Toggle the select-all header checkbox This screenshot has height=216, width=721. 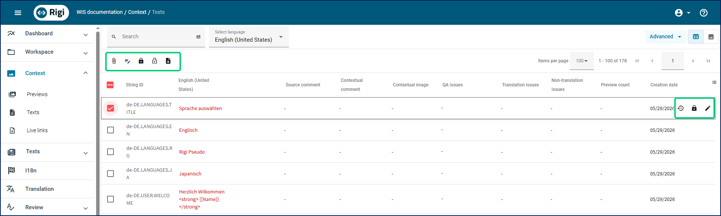(x=110, y=85)
